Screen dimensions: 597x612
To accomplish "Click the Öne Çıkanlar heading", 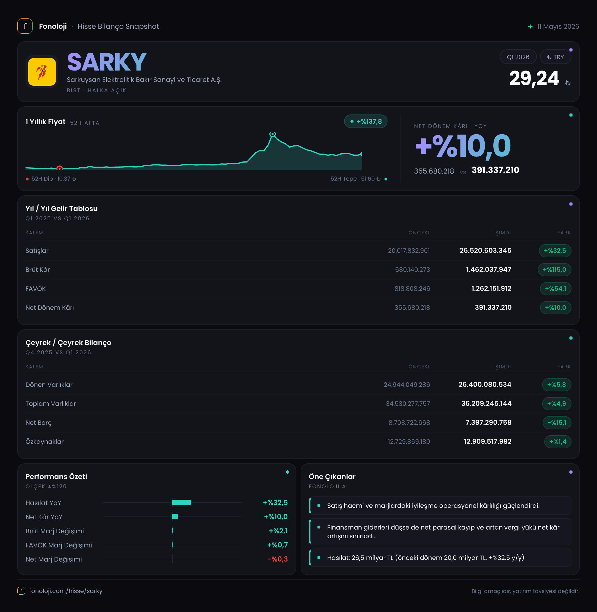I will tap(332, 477).
